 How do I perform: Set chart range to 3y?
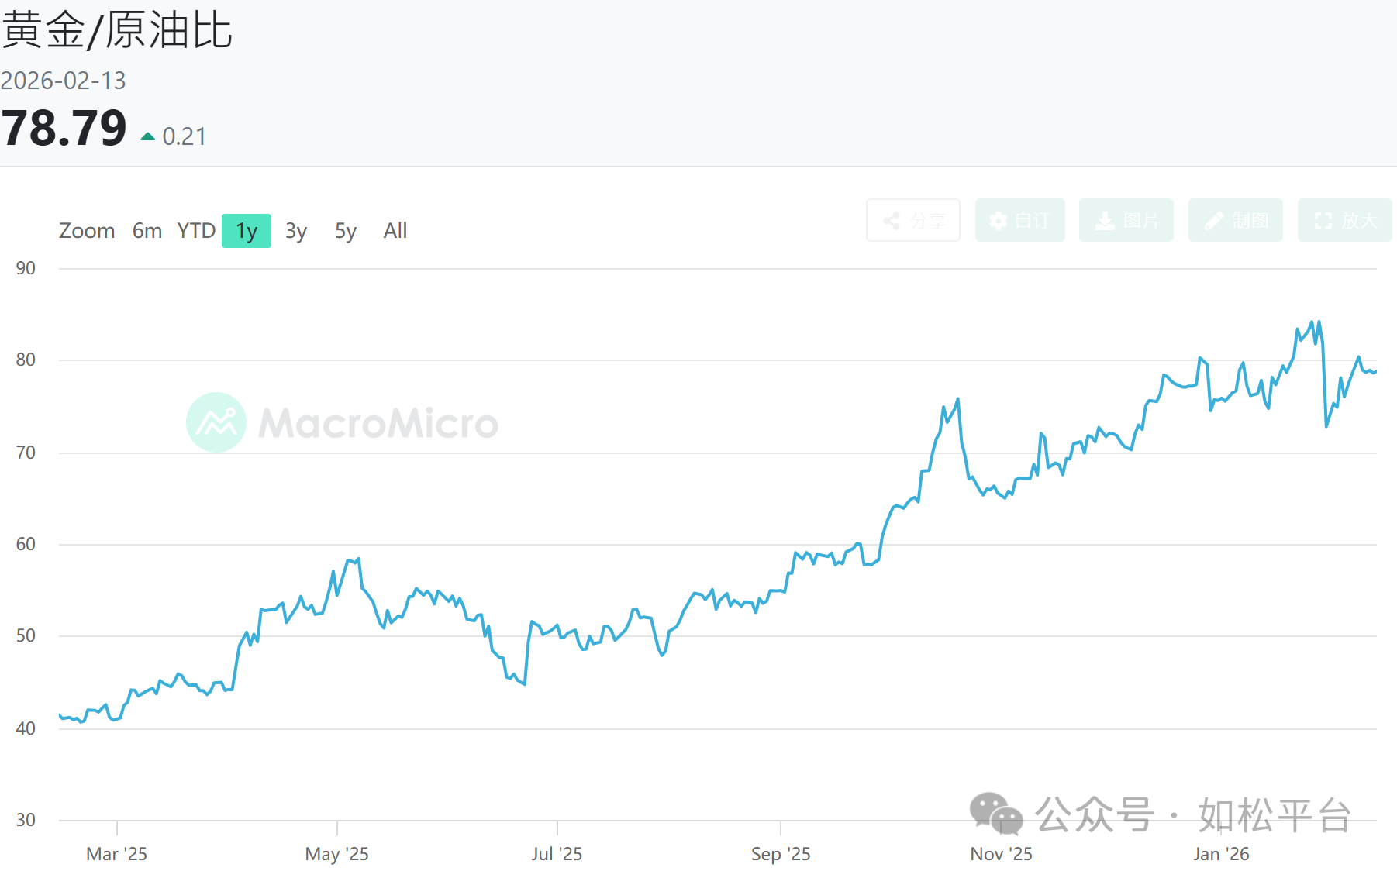296,231
